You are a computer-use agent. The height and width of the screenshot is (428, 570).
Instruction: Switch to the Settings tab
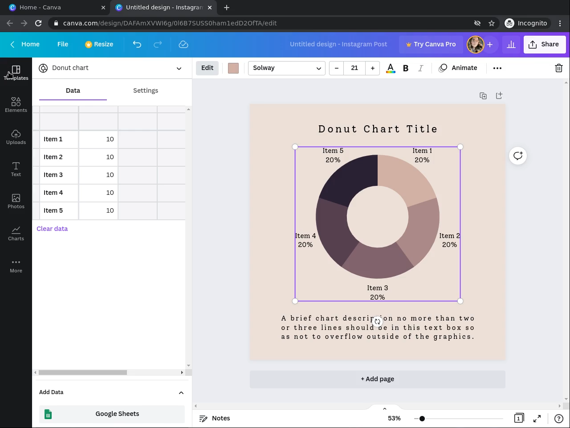tap(146, 91)
